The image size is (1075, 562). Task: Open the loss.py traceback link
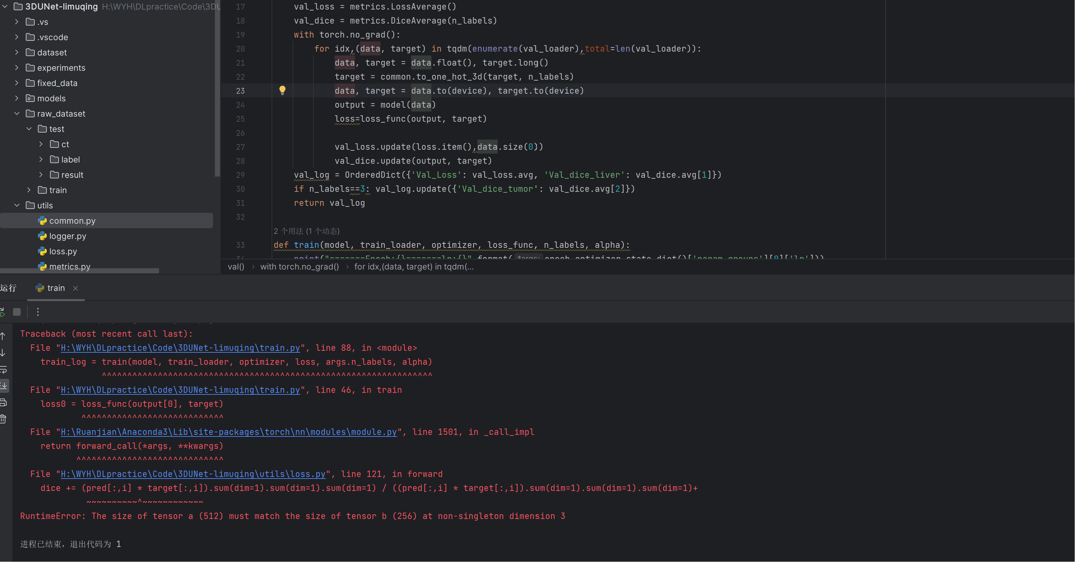click(x=193, y=474)
